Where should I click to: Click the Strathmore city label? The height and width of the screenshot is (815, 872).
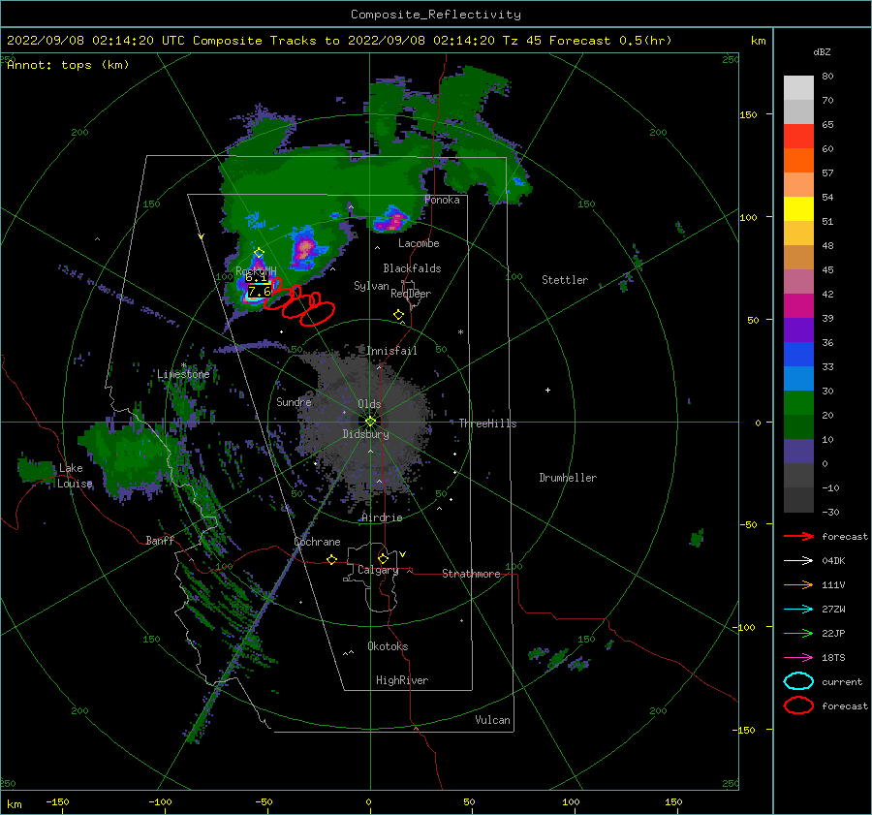pyautogui.click(x=471, y=574)
